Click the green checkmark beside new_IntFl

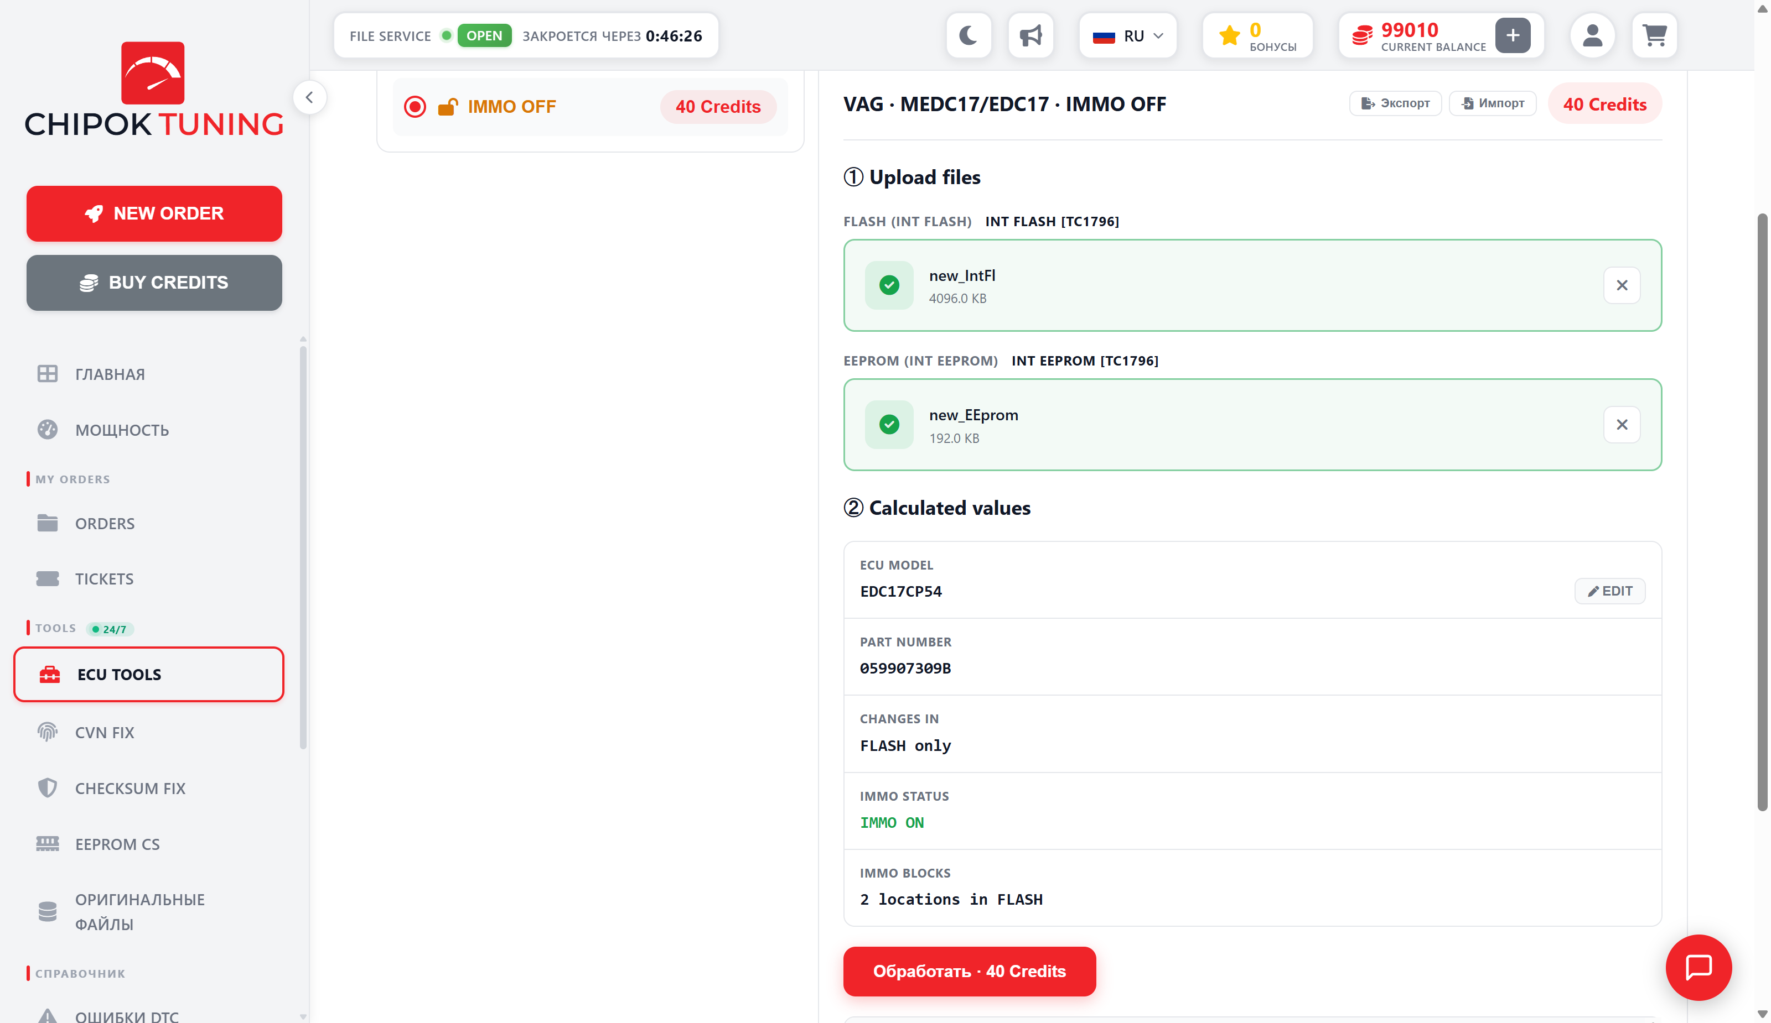point(889,285)
